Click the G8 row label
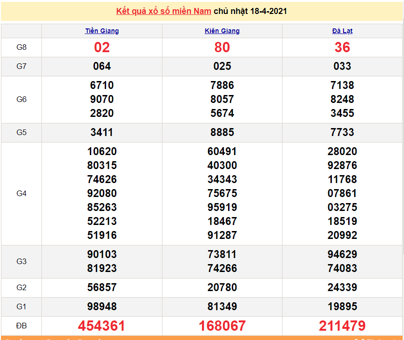The width and height of the screenshot is (404, 340). click(21, 48)
